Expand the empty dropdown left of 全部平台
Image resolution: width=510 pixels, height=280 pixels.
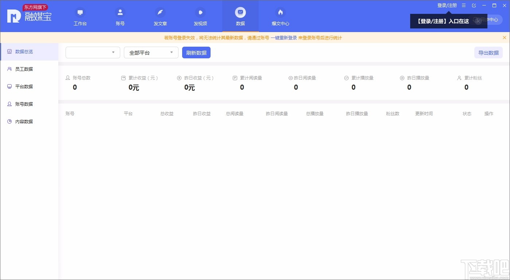coord(93,52)
